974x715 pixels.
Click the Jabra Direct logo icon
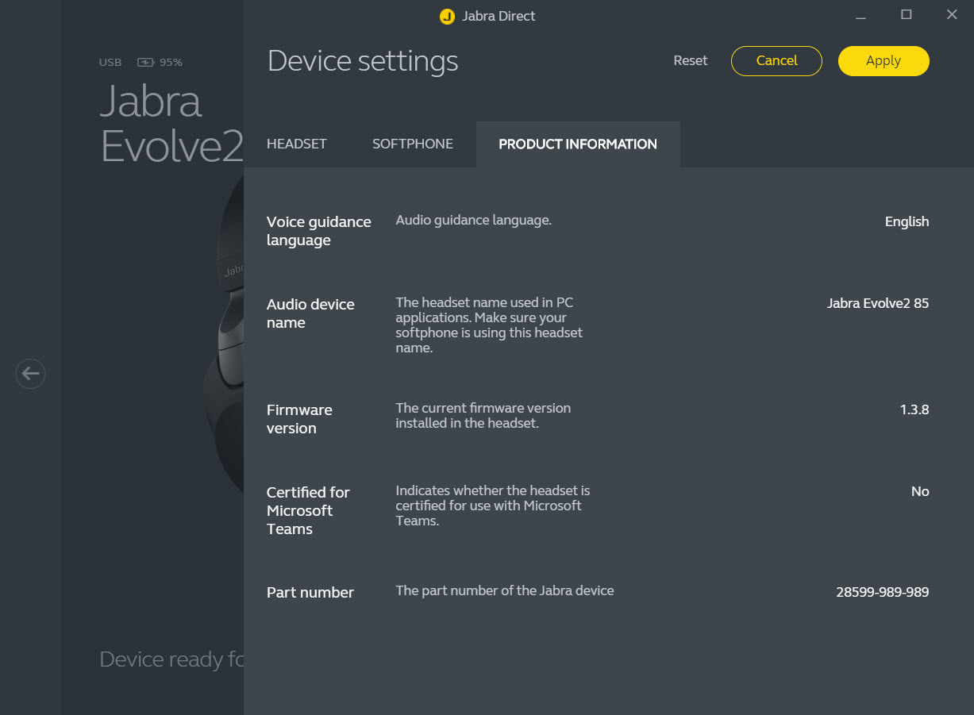pyautogui.click(x=447, y=17)
